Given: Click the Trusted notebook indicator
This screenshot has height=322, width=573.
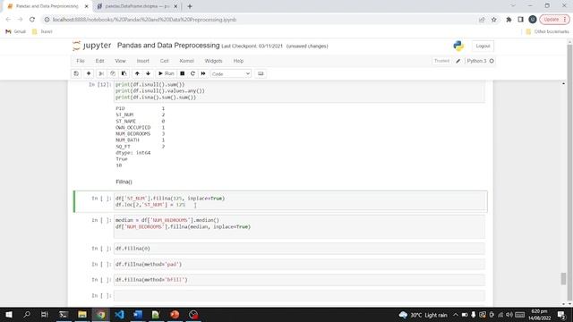Looking at the screenshot, I should (x=441, y=61).
